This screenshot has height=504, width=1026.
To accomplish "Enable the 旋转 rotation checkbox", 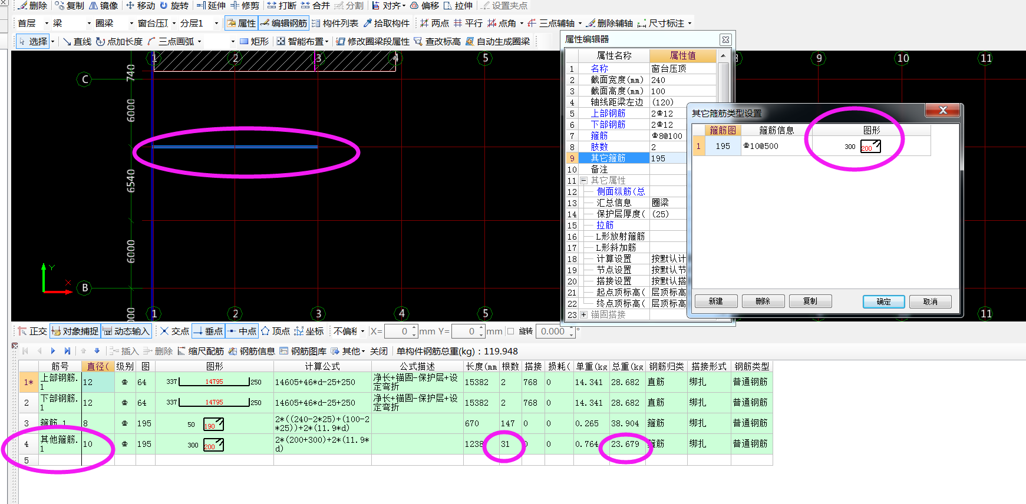I will (x=511, y=331).
